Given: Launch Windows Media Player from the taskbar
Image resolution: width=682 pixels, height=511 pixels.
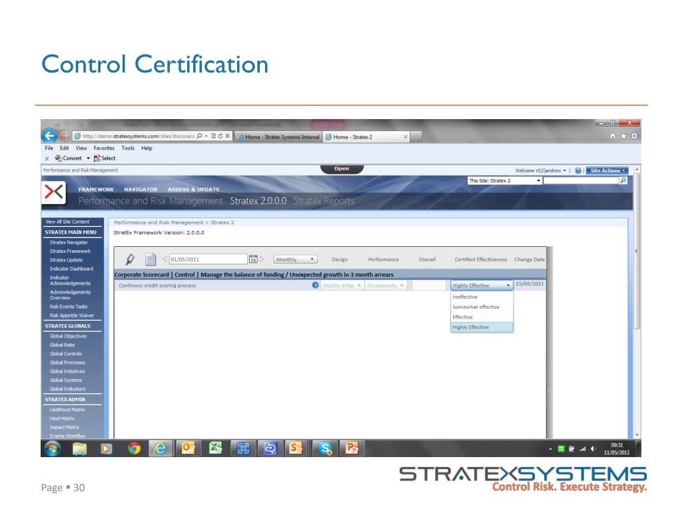Looking at the screenshot, I should coord(106,448).
